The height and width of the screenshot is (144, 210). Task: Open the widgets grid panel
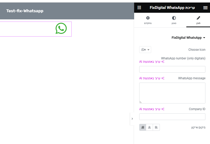coord(139,8)
